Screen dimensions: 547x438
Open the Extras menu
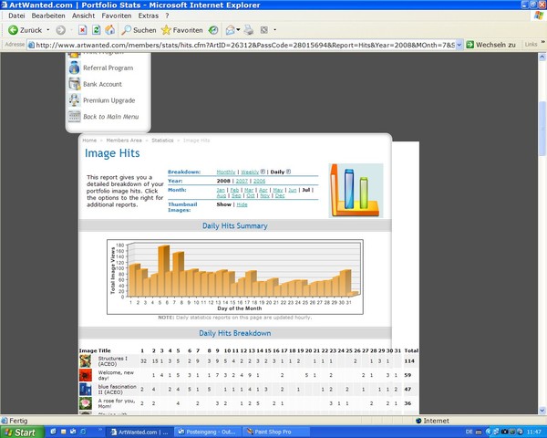click(x=149, y=16)
